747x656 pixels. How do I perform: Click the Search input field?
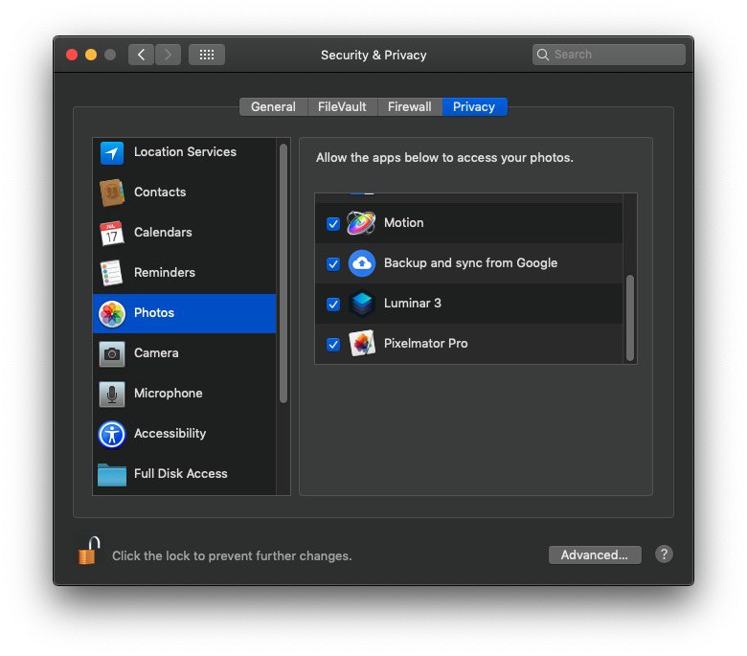pos(609,55)
